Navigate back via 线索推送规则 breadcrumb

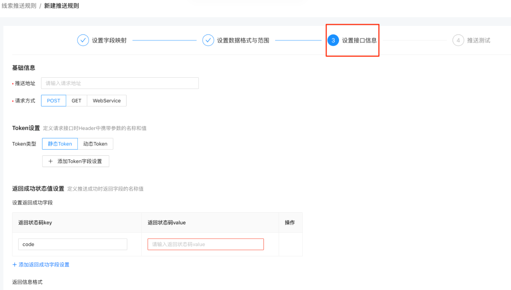pyautogui.click(x=18, y=6)
